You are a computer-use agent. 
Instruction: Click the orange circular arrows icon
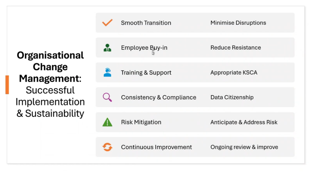click(107, 147)
